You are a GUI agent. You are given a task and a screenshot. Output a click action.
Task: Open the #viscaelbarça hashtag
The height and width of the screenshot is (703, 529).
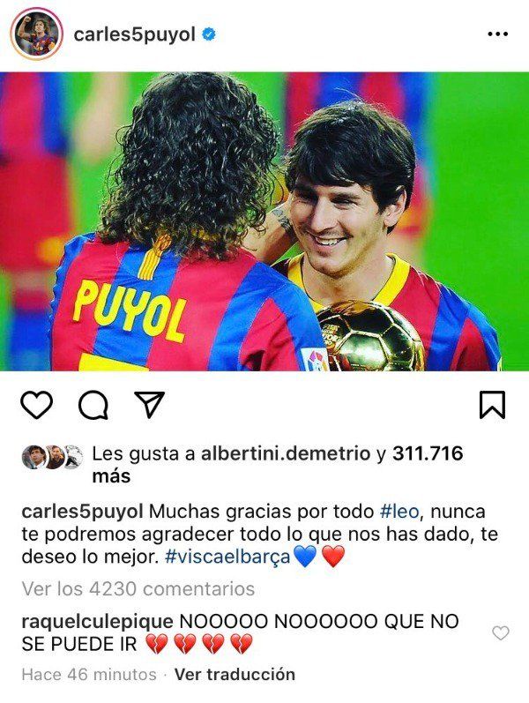(227, 557)
